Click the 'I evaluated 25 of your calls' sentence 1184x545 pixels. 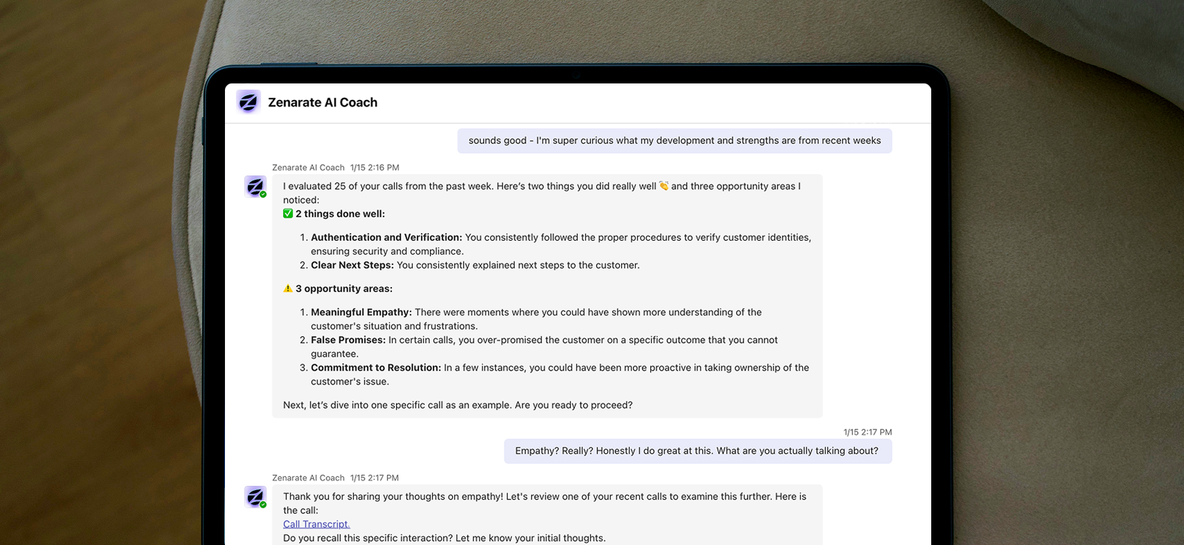coord(388,186)
